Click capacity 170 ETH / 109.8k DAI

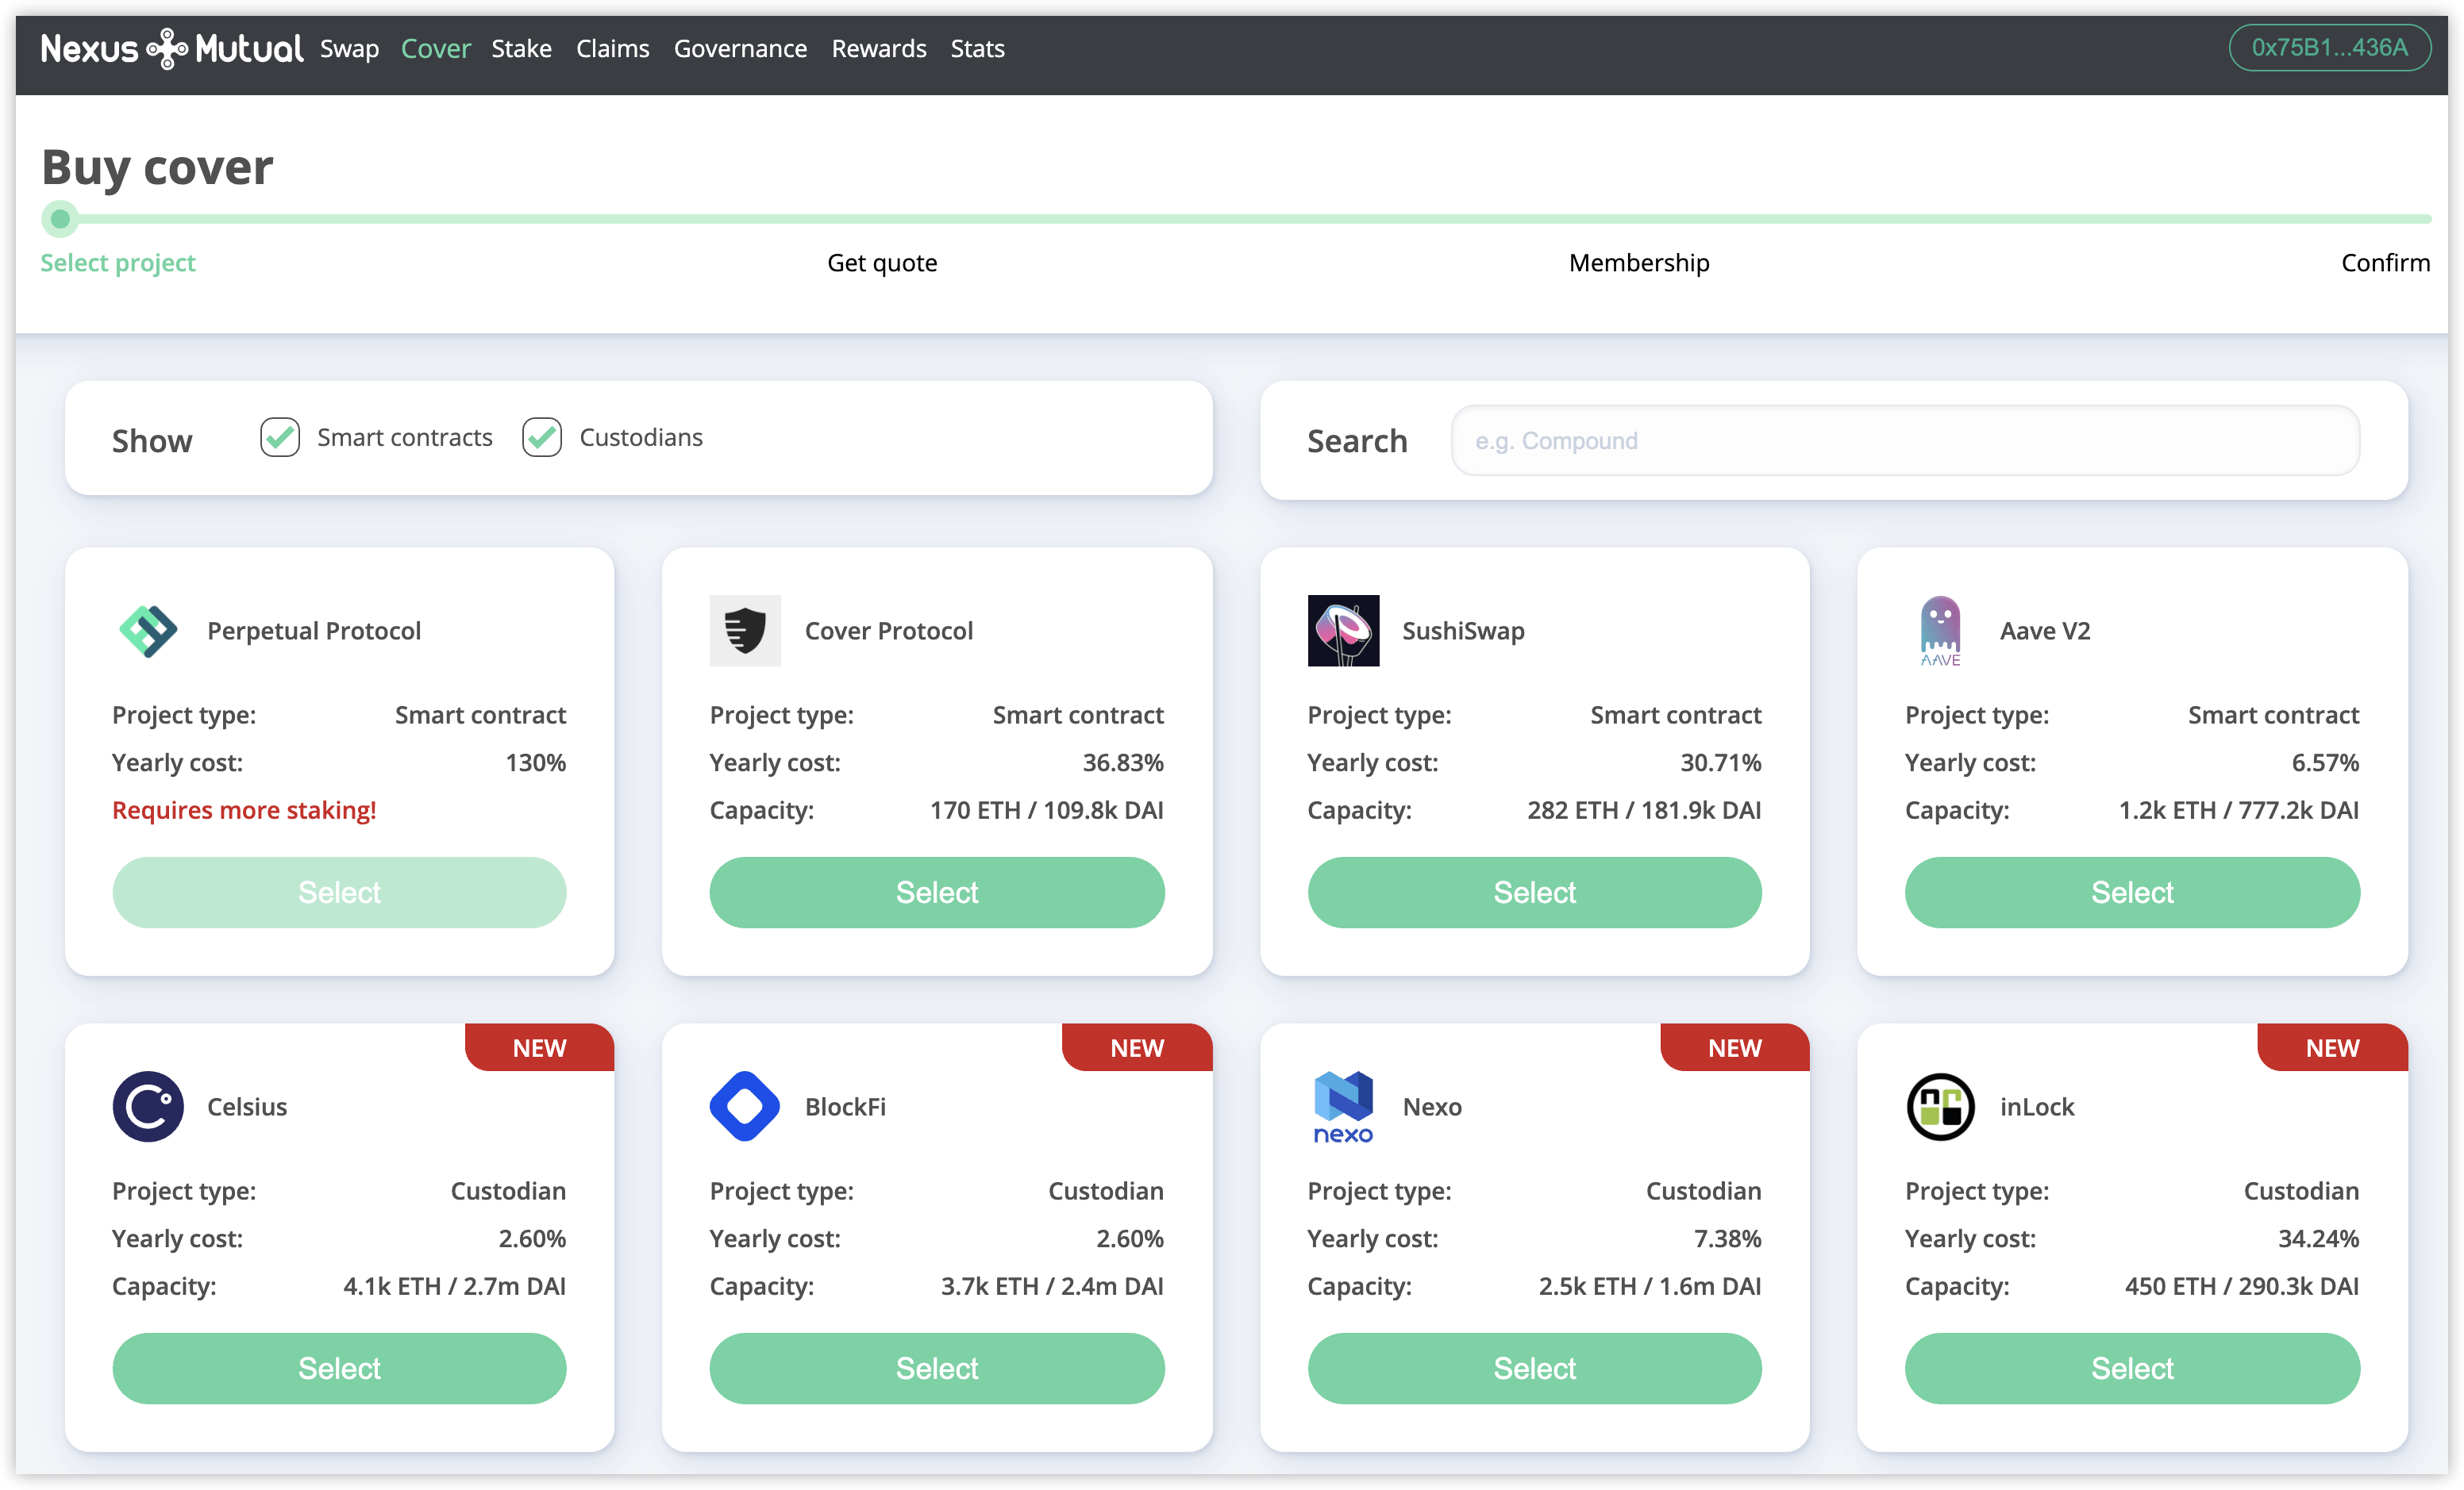click(1047, 811)
